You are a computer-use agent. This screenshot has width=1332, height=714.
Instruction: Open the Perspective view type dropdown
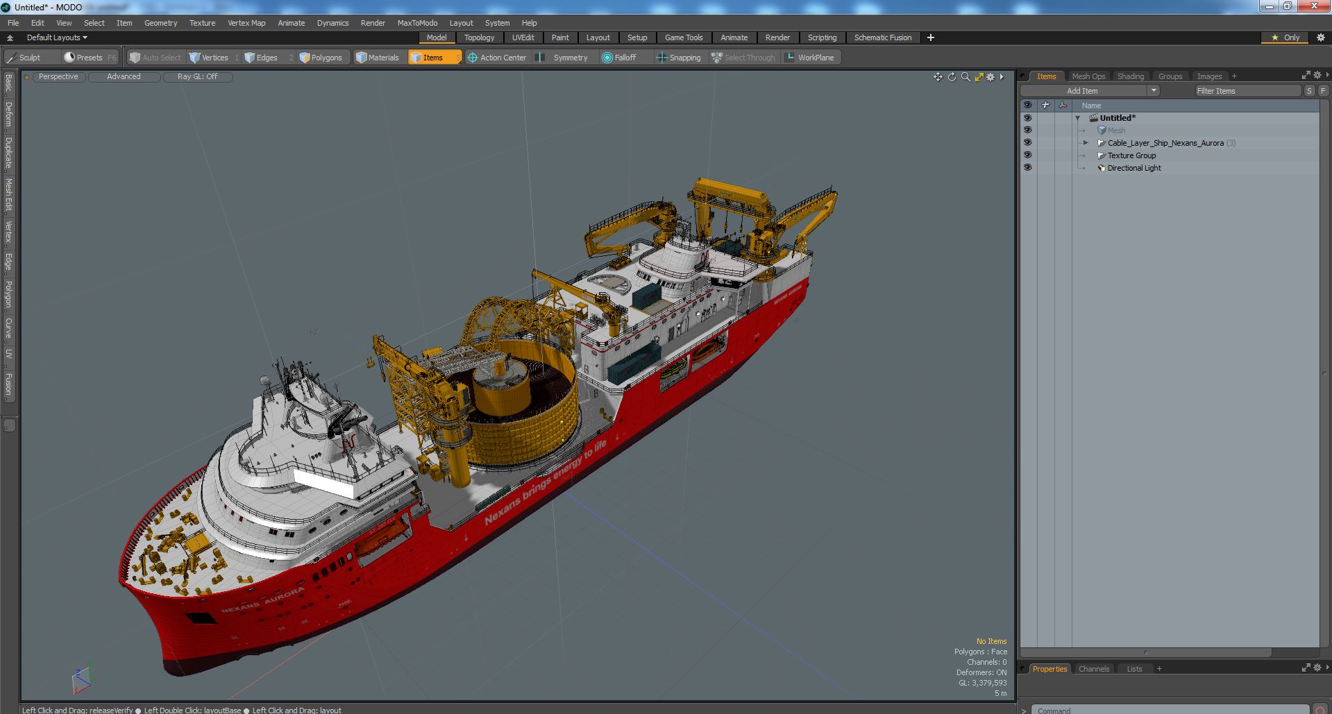58,77
